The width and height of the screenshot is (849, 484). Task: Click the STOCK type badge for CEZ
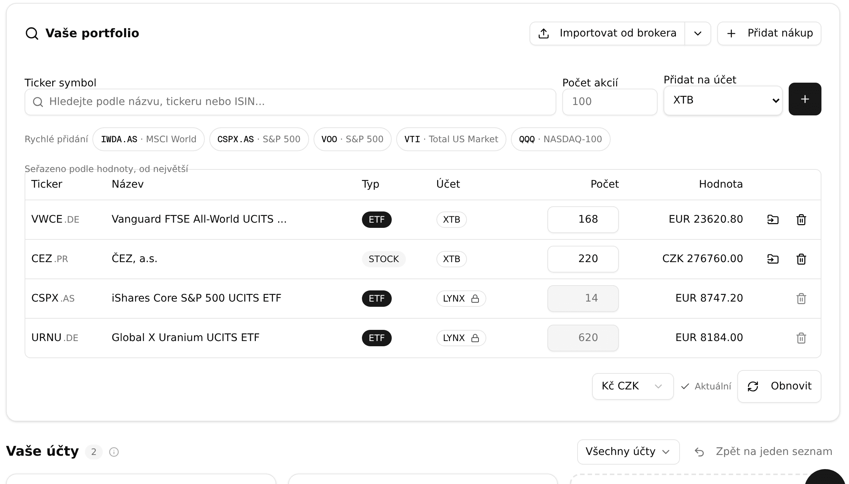[384, 259]
